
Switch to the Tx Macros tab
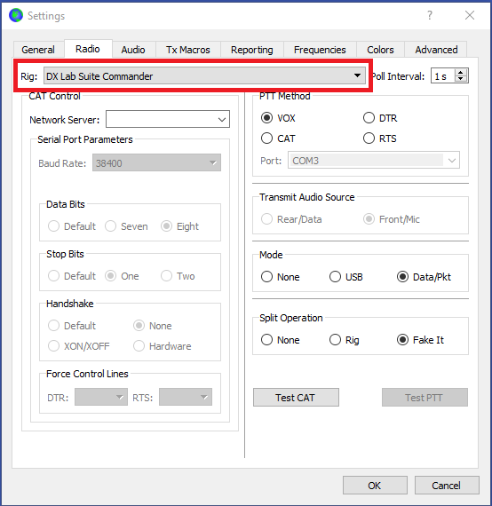pos(188,50)
